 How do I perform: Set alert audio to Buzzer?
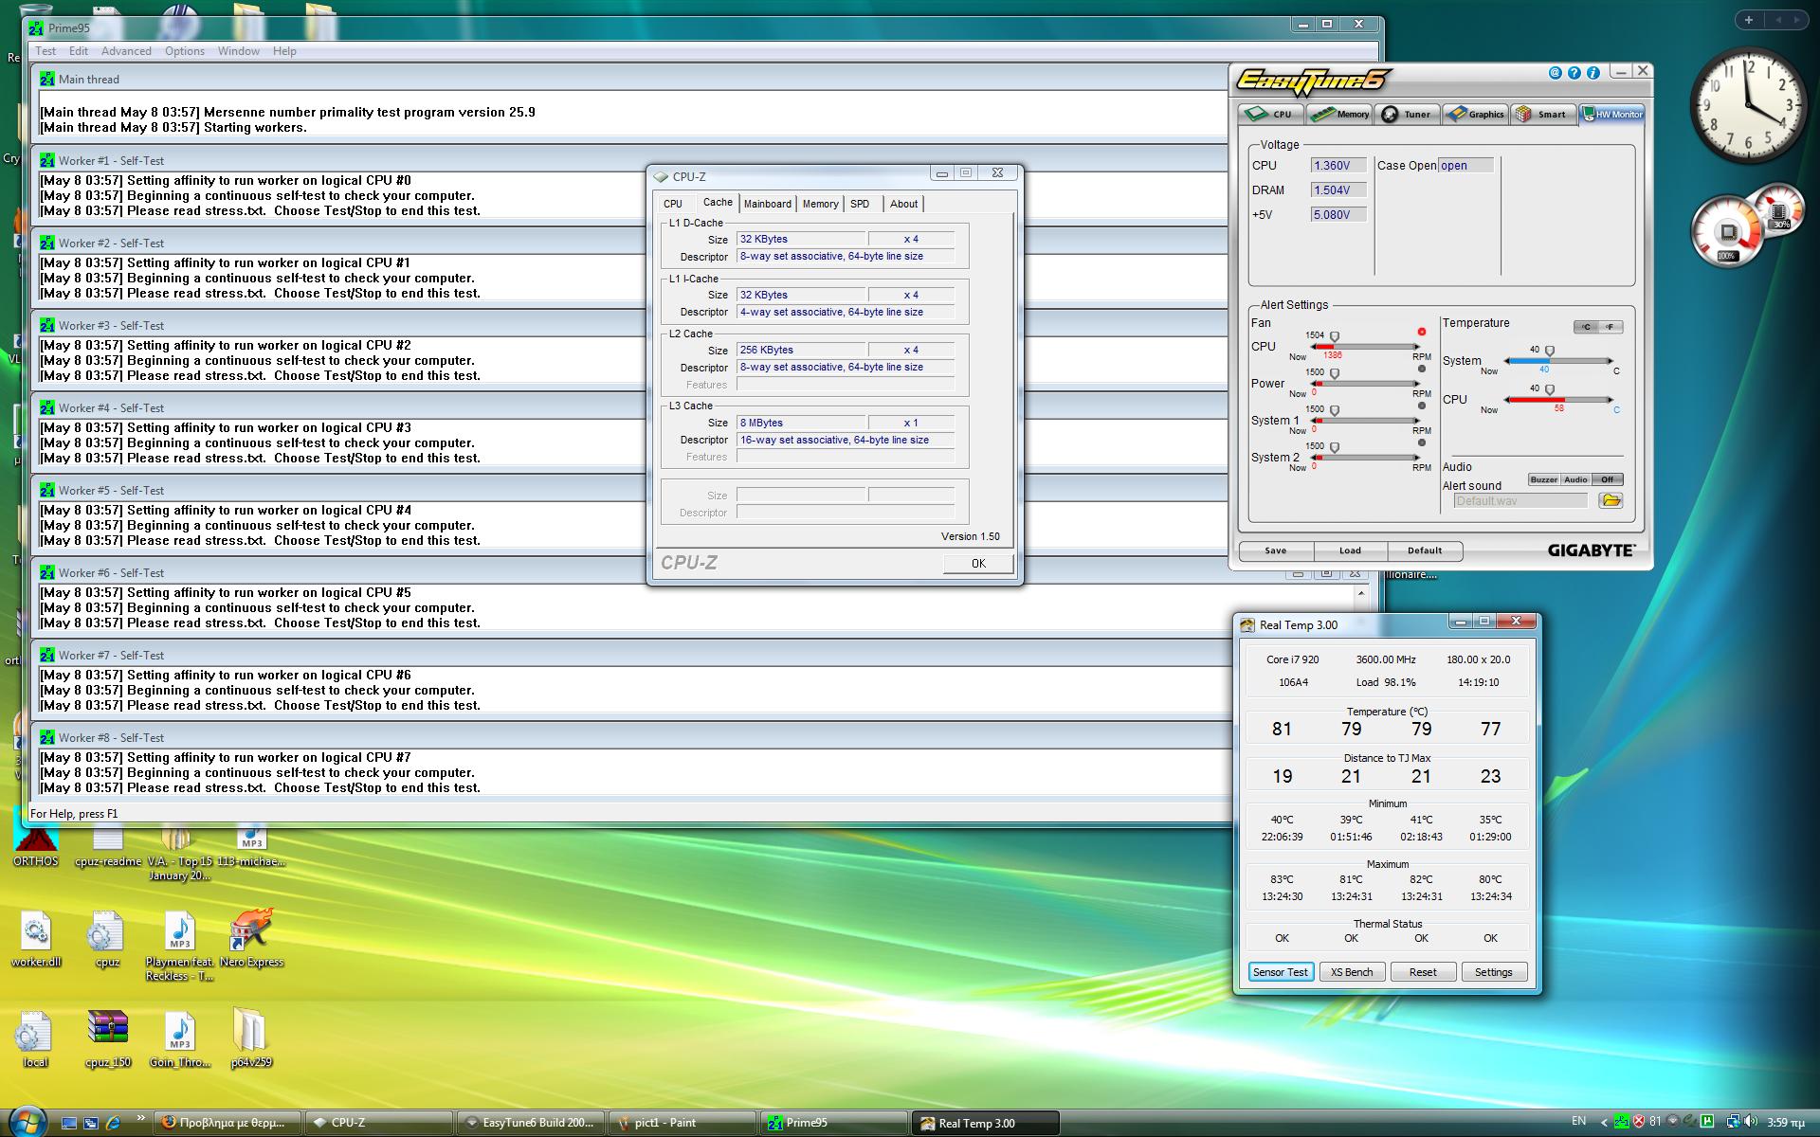pos(1543,479)
